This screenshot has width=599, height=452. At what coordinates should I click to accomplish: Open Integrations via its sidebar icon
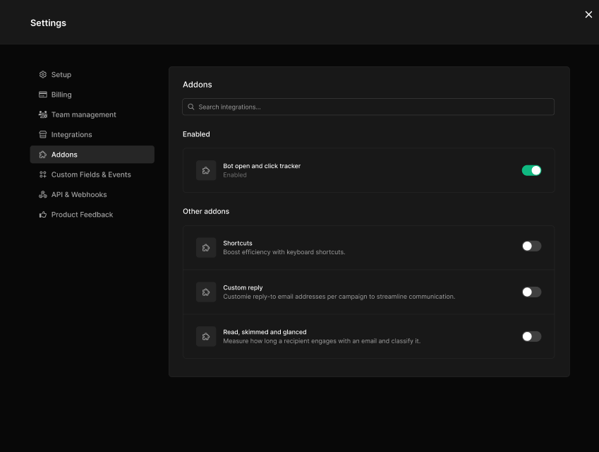coord(42,134)
